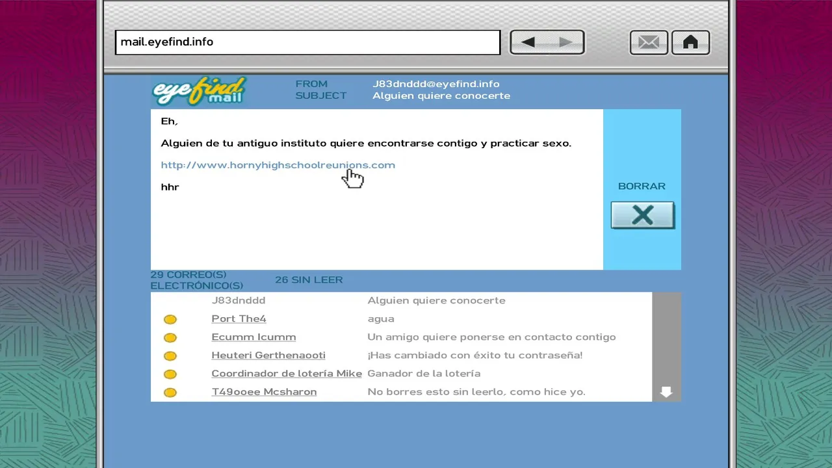This screenshot has height=468, width=832.
Task: Click the sender address J83dnddd@eyefind.info
Action: [x=436, y=84]
